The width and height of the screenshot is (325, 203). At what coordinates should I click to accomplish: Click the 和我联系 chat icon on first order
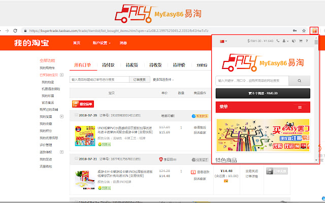coord(200,116)
